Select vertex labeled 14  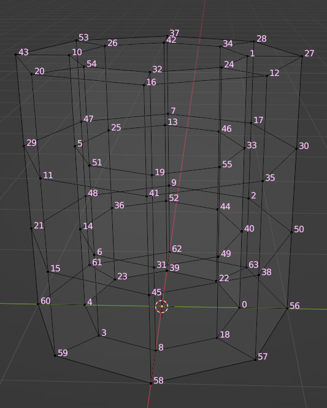tap(80, 229)
